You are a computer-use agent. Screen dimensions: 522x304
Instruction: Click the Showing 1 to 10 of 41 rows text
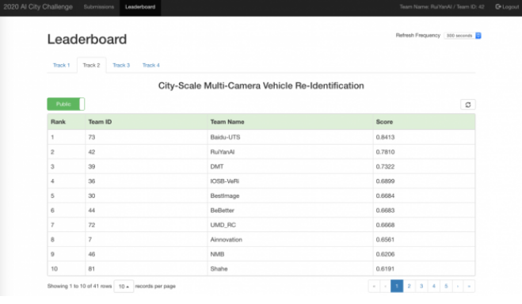point(79,286)
